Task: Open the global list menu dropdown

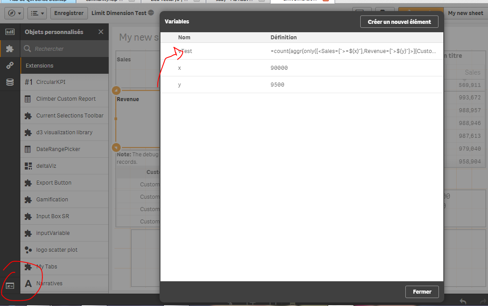Action: [37, 13]
